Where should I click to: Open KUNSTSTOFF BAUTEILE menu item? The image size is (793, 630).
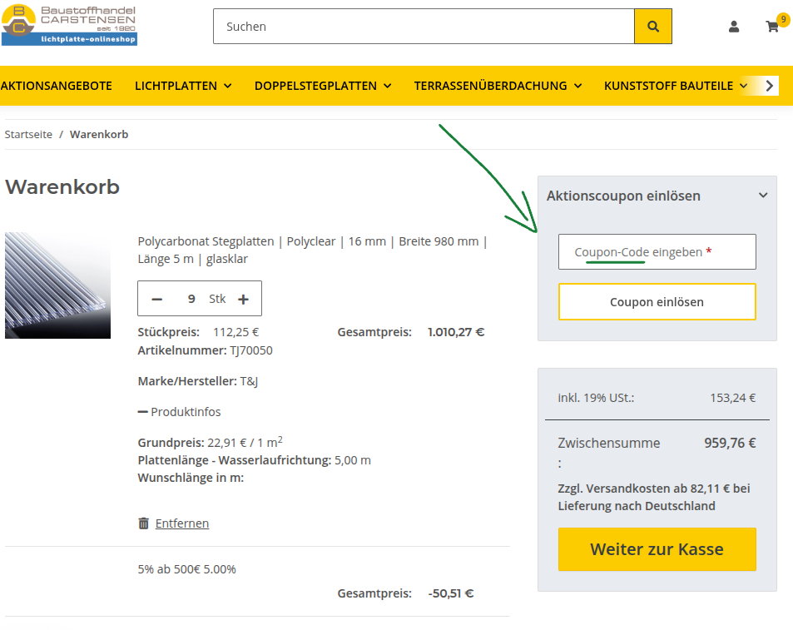tap(676, 85)
